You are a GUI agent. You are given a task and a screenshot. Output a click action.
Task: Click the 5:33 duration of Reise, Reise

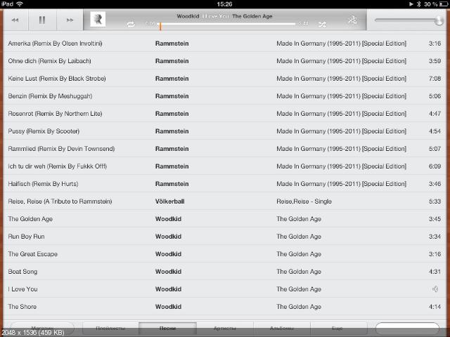435,201
